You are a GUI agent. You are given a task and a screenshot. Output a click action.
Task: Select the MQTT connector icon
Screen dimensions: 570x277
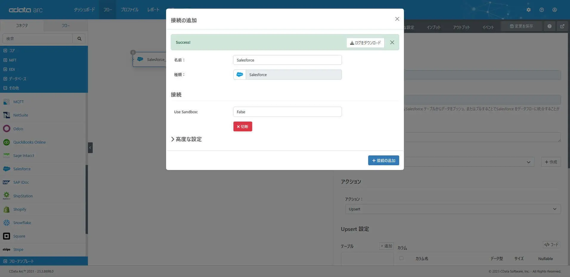pyautogui.click(x=7, y=102)
